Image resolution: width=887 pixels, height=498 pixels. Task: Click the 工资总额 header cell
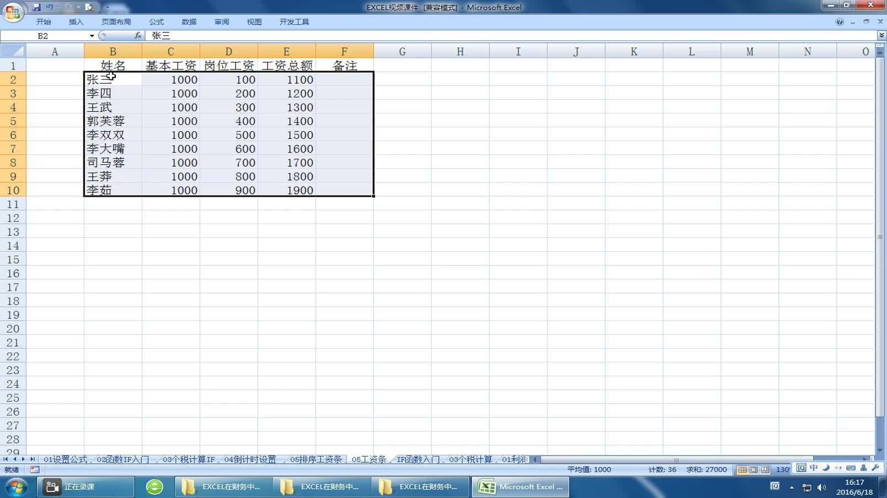(287, 66)
